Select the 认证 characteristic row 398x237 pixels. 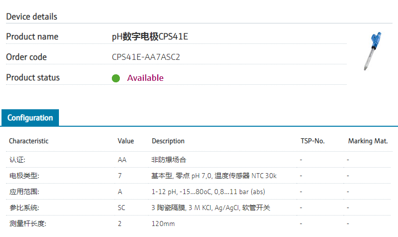(17, 160)
